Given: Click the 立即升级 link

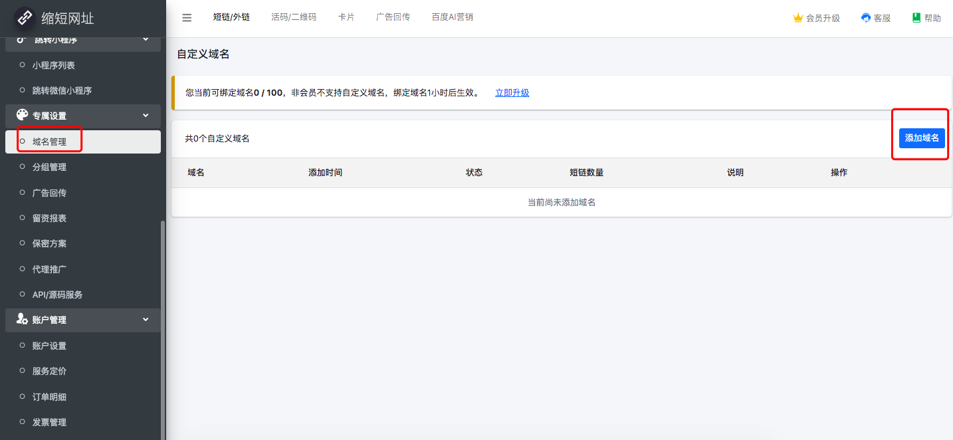Looking at the screenshot, I should point(512,93).
